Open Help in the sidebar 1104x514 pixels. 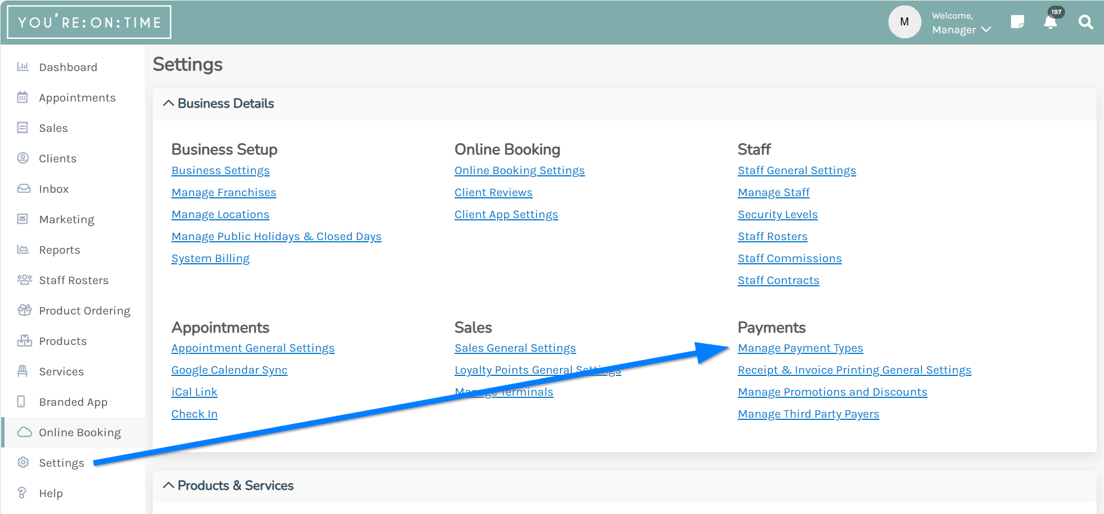pos(51,493)
